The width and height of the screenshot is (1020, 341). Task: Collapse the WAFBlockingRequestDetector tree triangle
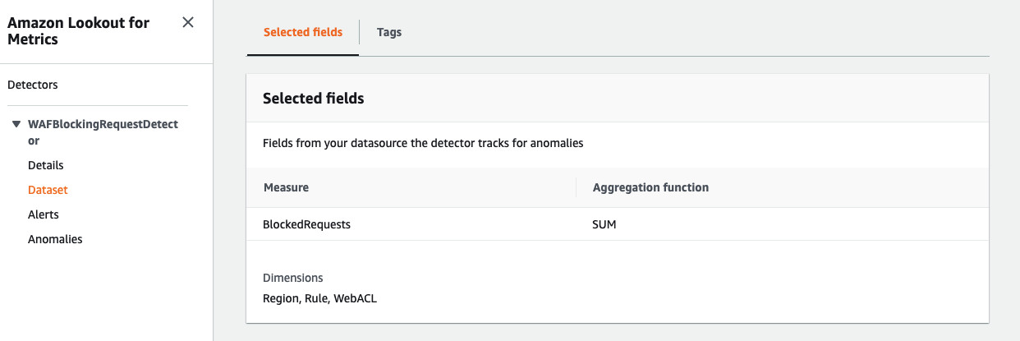click(x=16, y=125)
